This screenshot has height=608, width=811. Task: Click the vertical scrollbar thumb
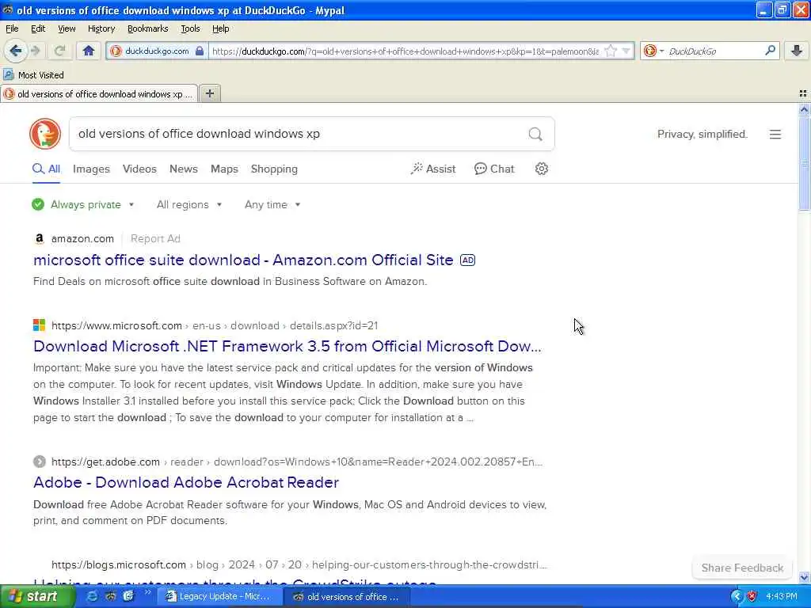tap(804, 163)
